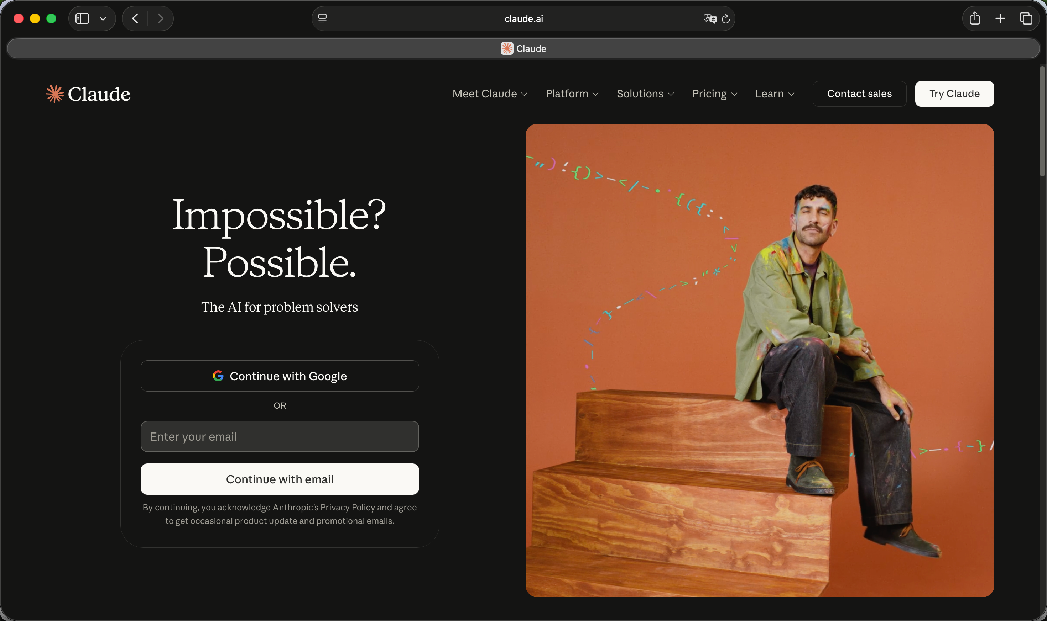Expand the Meet Claude menu

click(x=489, y=94)
